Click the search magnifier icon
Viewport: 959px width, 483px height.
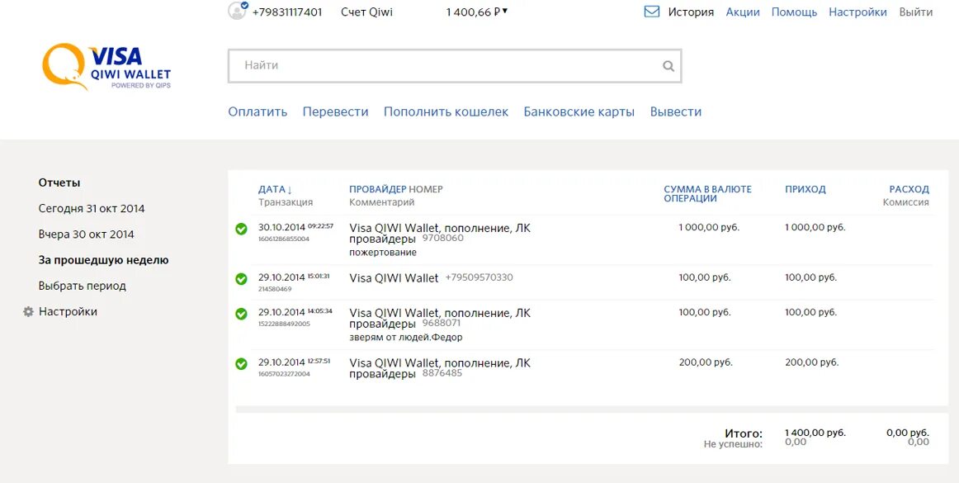coord(668,66)
